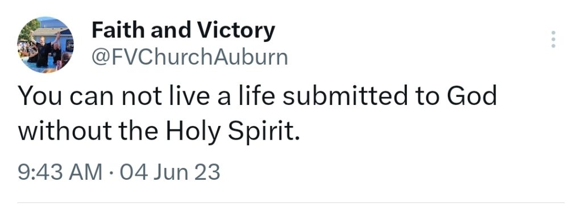Click the word "God" in the tweet

[472, 95]
